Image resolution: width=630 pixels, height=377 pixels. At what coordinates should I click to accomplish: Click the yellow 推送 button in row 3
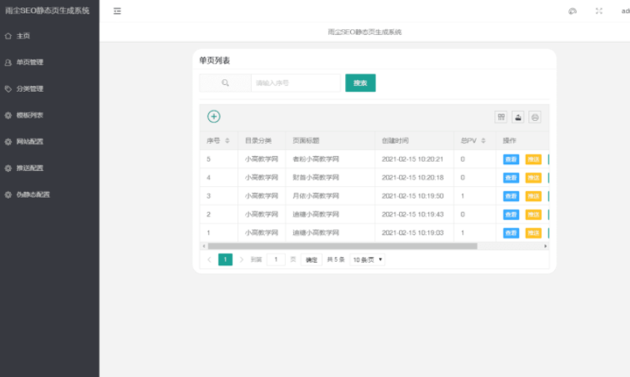click(533, 196)
